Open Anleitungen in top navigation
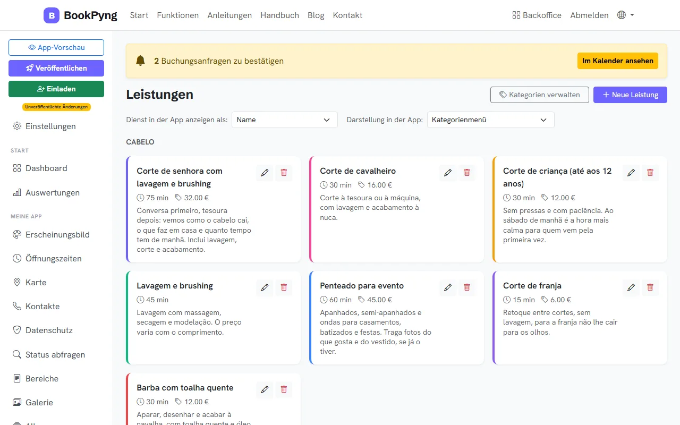This screenshot has width=680, height=425. 229,15
